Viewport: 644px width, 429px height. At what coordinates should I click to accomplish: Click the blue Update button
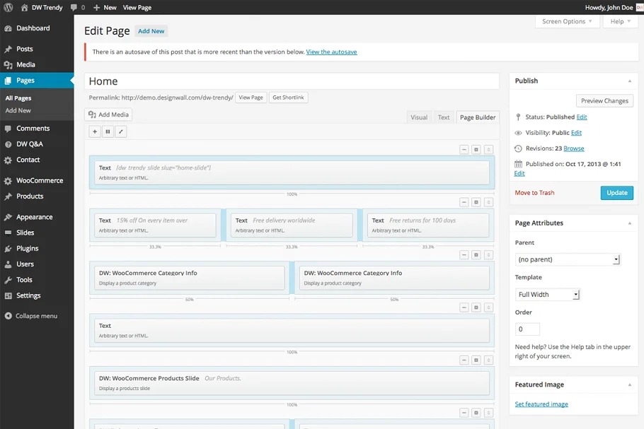[x=616, y=193]
